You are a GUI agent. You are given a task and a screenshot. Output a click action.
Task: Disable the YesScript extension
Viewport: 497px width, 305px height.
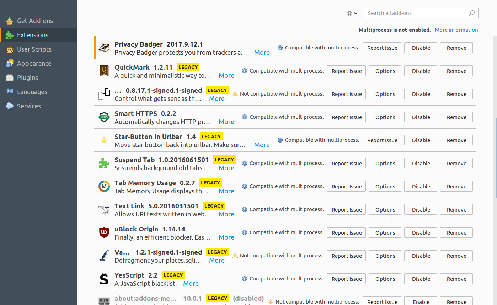tap(421, 279)
